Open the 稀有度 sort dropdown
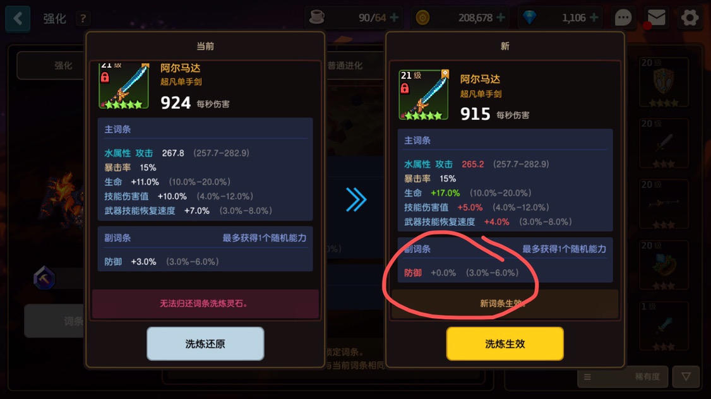This screenshot has height=399, width=711. point(623,377)
